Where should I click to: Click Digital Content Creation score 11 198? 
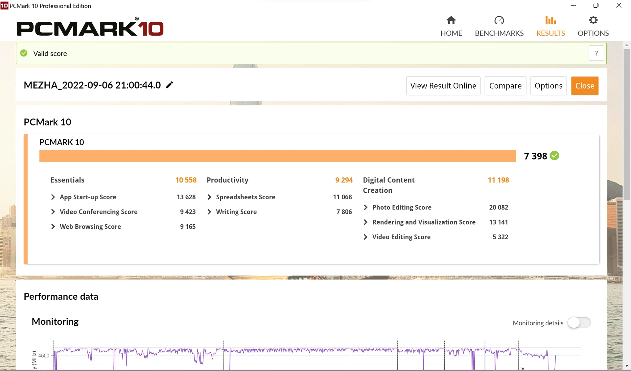[498, 180]
